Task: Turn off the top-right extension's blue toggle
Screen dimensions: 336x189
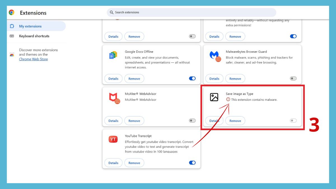Action: [x=293, y=36]
